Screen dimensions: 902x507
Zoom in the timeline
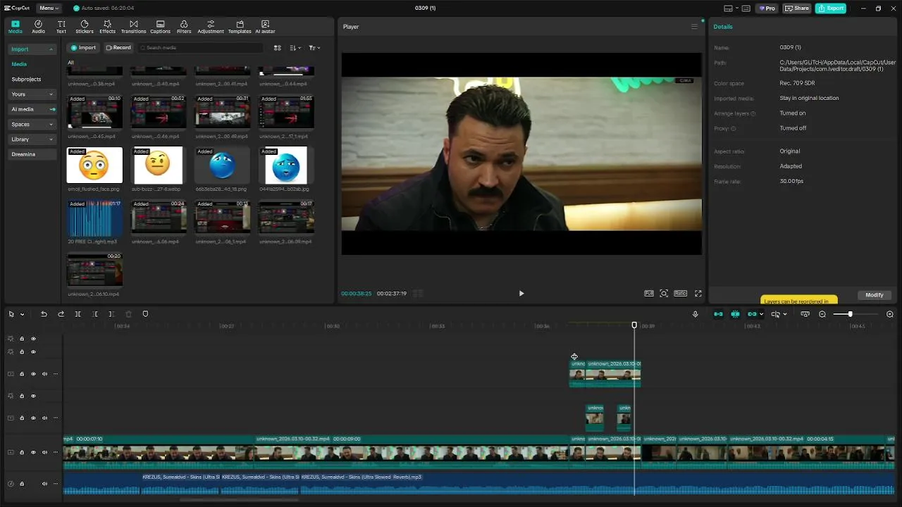[890, 314]
